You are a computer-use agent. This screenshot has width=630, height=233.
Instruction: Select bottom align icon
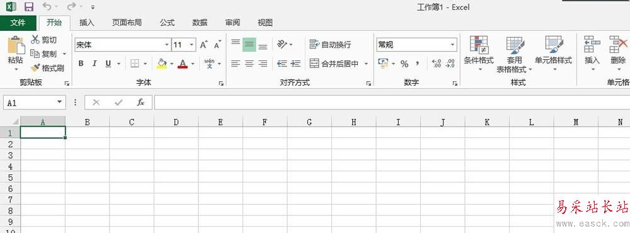coord(263,46)
